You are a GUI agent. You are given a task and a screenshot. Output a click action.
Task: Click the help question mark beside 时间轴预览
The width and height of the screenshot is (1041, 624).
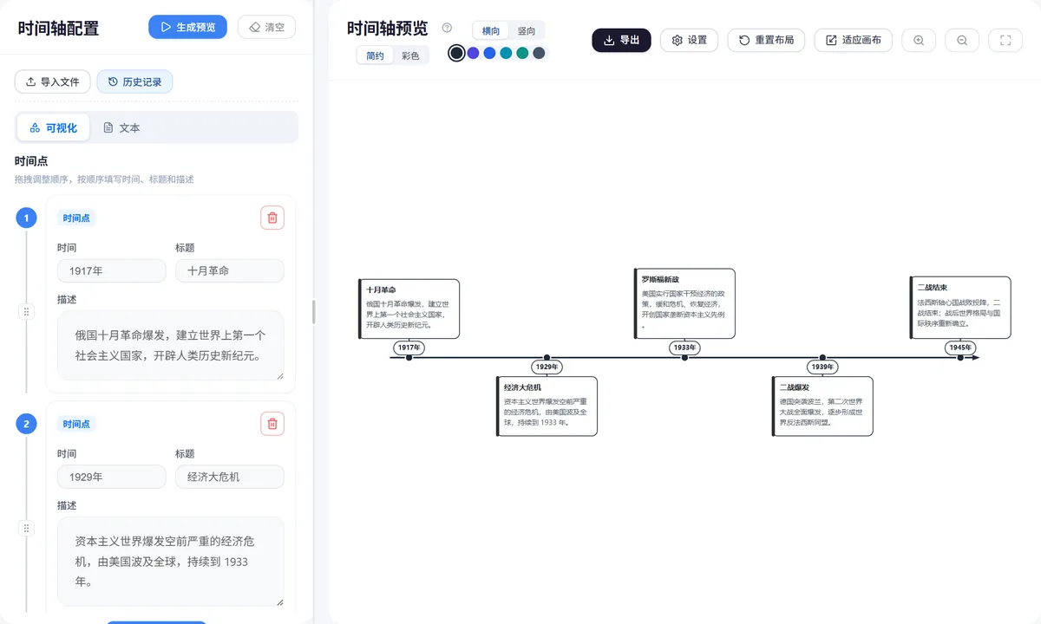[447, 28]
